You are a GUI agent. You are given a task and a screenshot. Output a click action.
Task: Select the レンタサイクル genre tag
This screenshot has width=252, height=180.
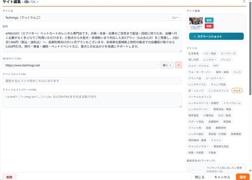(197, 84)
